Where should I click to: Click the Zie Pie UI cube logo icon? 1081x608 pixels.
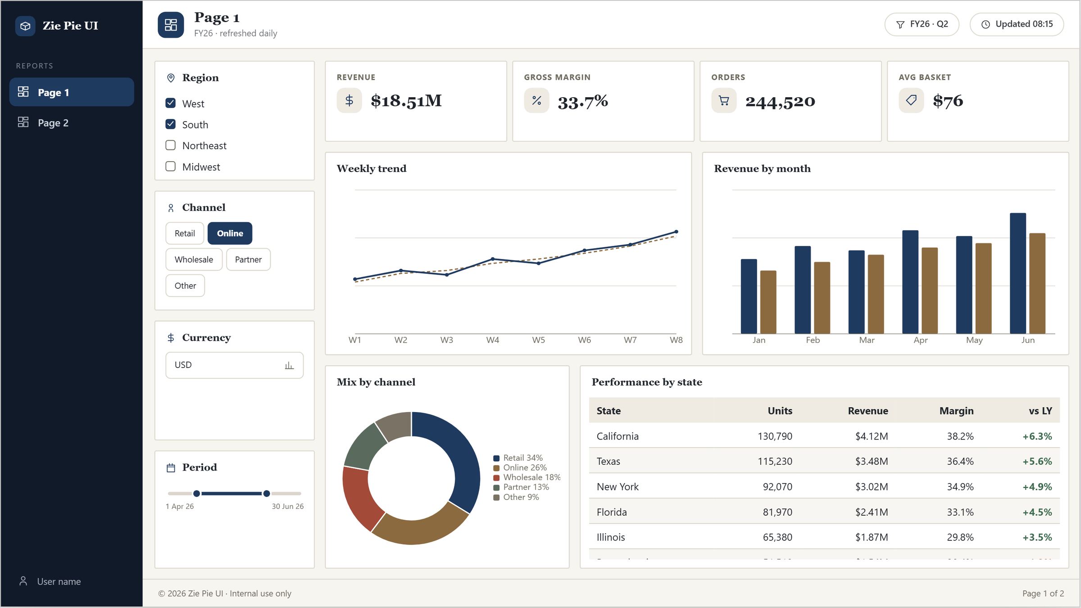coord(25,26)
